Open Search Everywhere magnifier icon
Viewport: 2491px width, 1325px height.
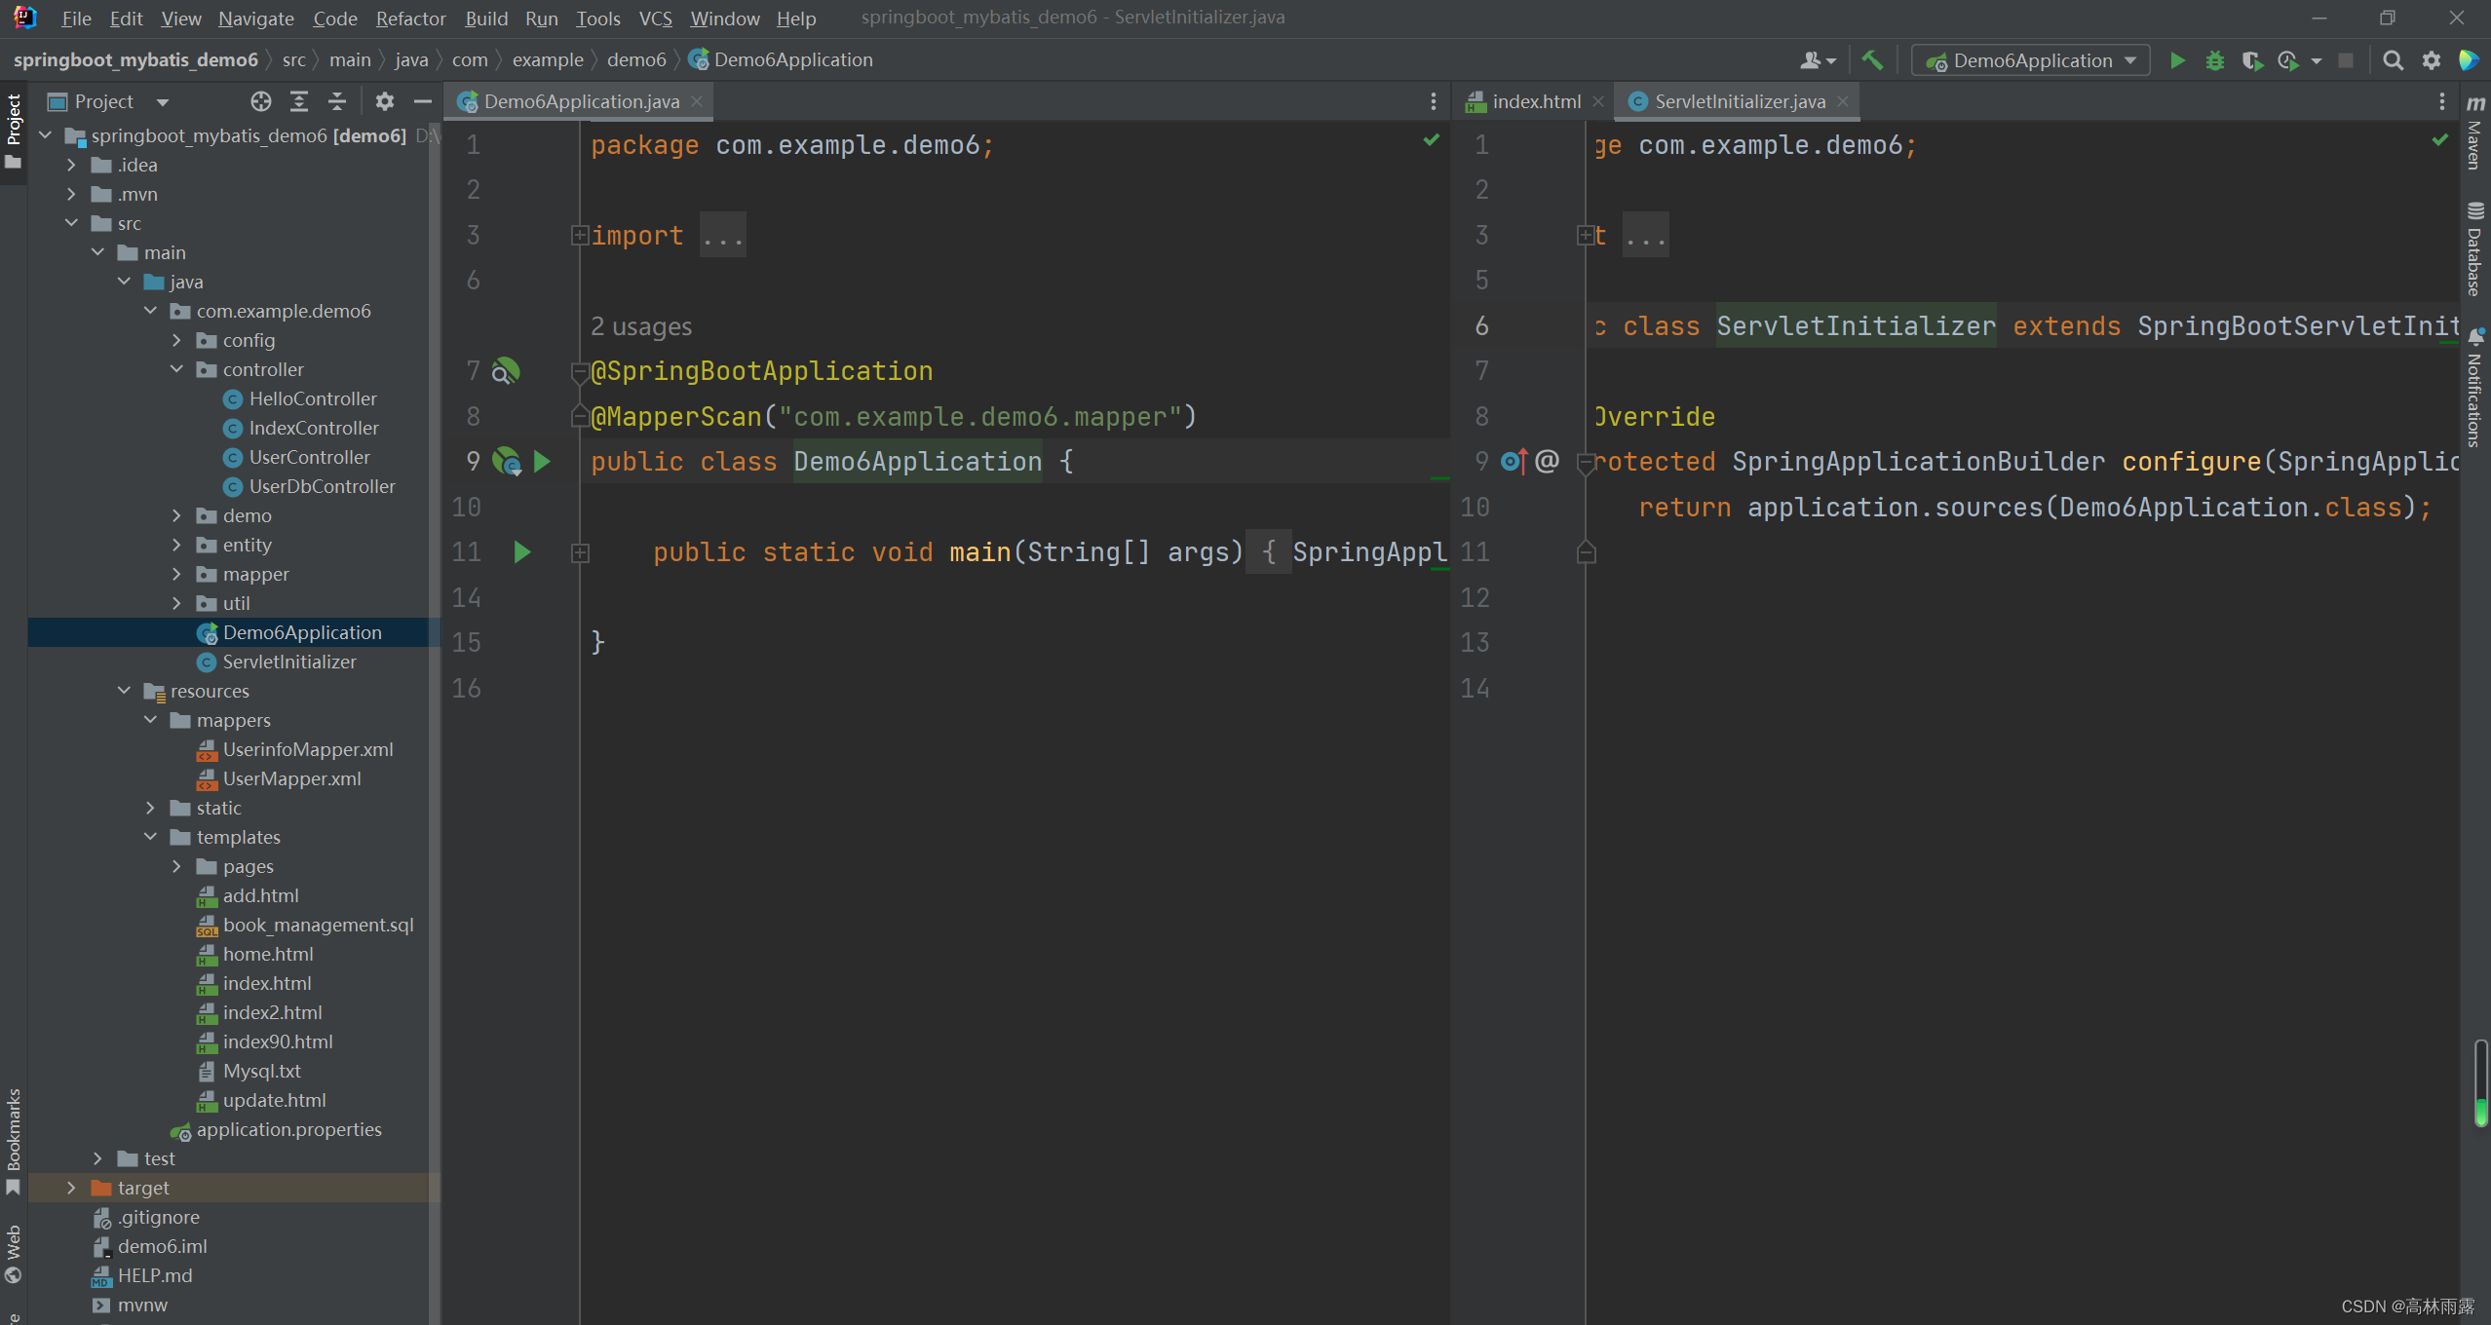coord(2393,60)
